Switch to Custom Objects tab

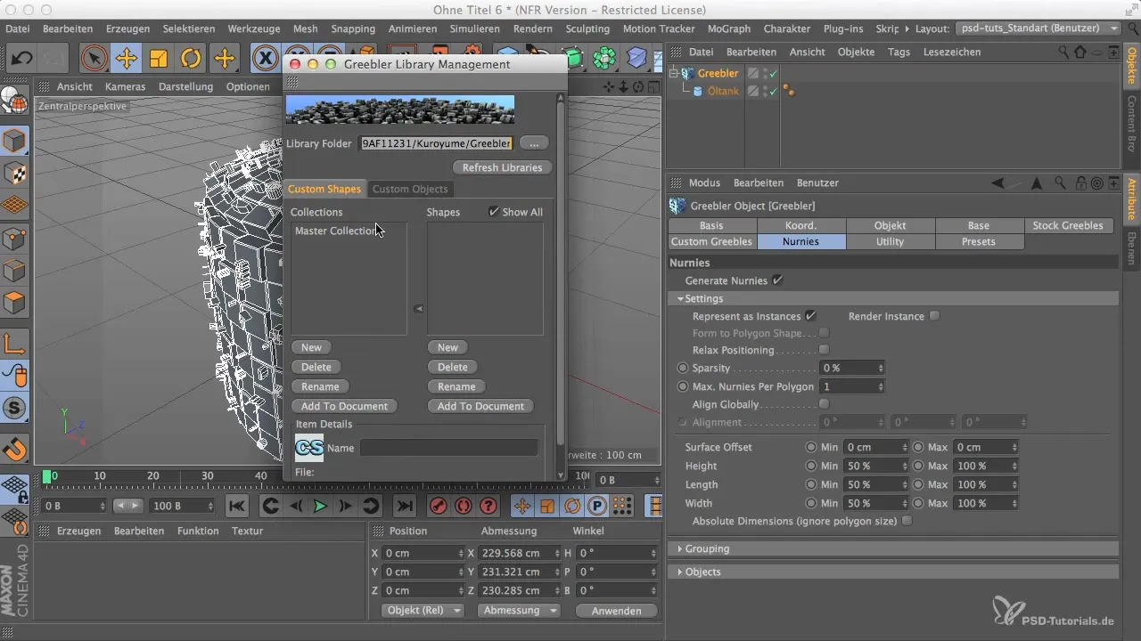point(410,189)
